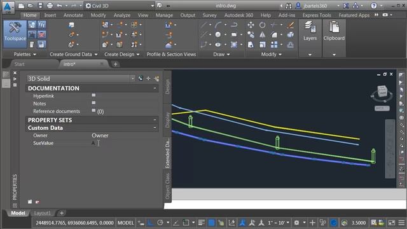
Task: Click the Select Objects icon in Properties
Action: coord(148,79)
